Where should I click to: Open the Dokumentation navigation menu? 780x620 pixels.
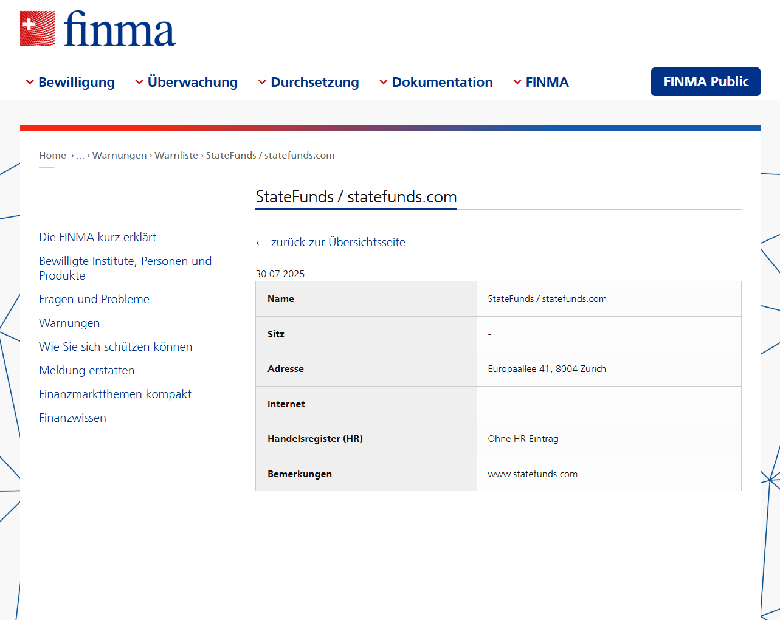coord(443,82)
